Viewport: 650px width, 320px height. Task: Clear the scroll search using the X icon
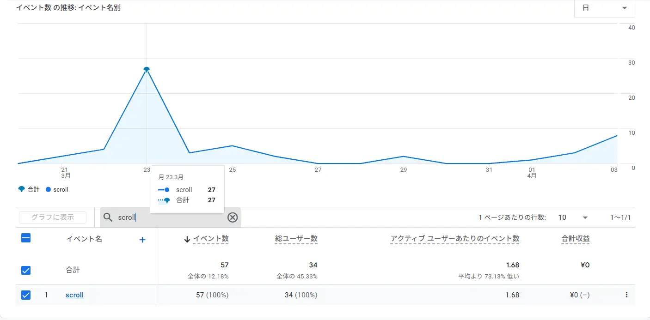[x=233, y=217]
